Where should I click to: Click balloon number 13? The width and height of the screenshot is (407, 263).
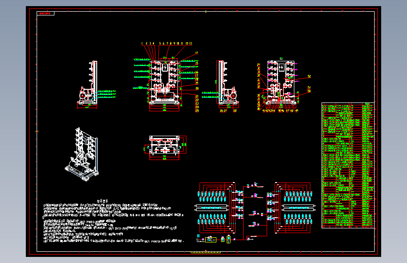click(191, 44)
